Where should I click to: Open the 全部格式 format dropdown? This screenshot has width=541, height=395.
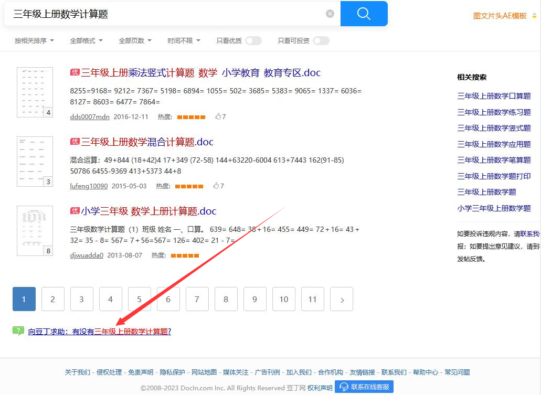86,41
